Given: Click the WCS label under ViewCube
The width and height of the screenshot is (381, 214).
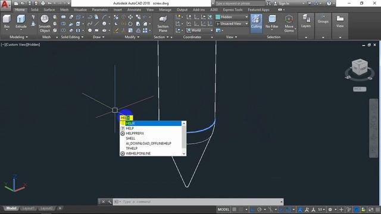Looking at the screenshot, I should point(360,89).
